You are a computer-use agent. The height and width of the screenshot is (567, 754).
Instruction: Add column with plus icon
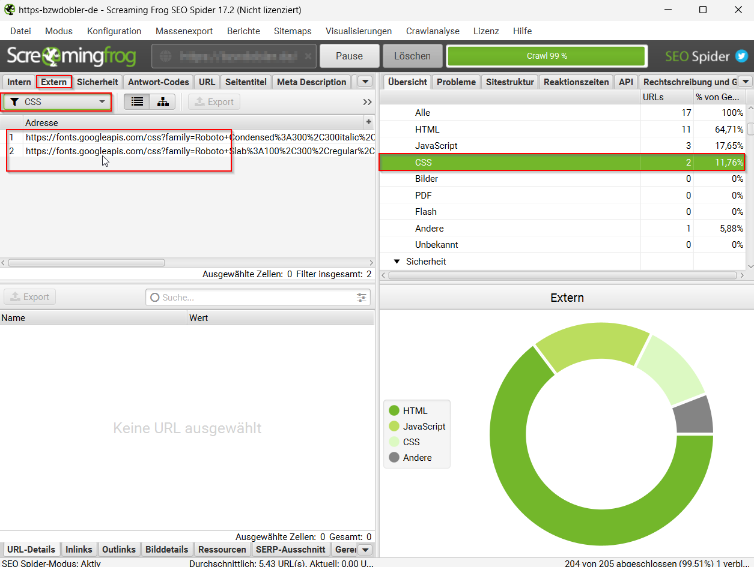click(368, 122)
